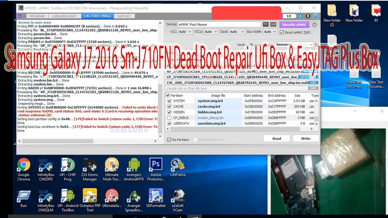Viewport: 388px width, 218px height.
Task: Open Google Chrome desktop shortcut
Action: (24, 170)
